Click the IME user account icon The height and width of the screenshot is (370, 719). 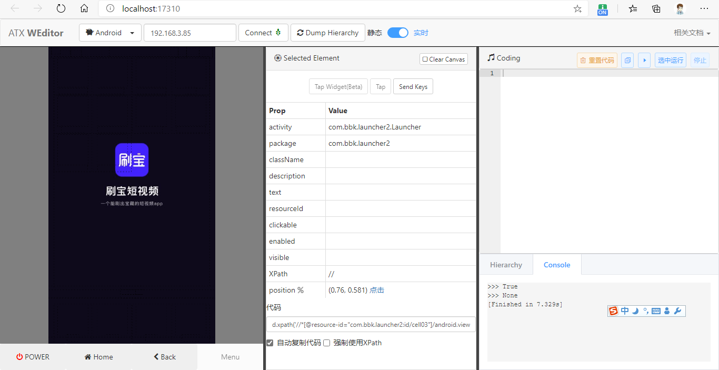[667, 311]
